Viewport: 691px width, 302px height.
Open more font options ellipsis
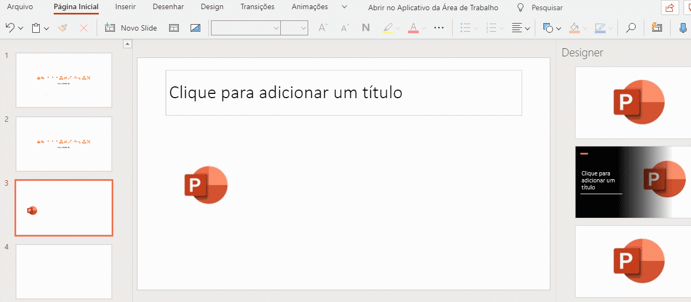click(439, 28)
